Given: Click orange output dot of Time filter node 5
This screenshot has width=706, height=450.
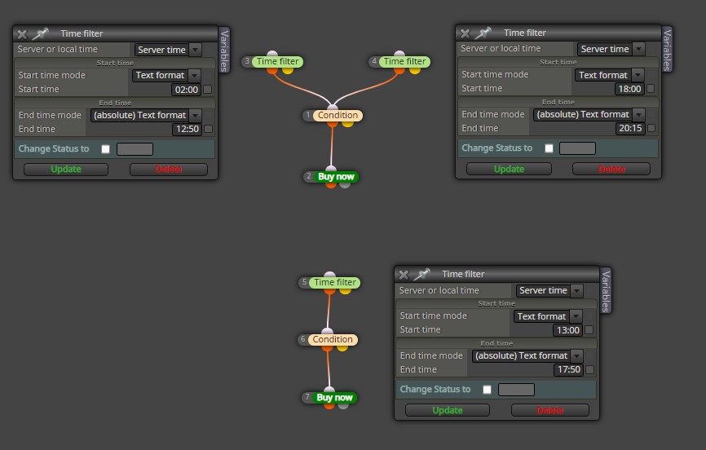Looking at the screenshot, I should point(329,291).
